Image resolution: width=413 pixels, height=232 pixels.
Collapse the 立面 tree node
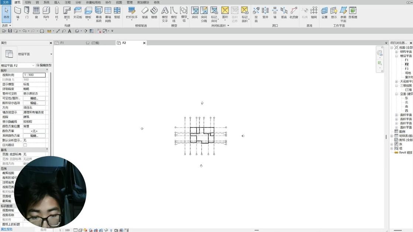(x=396, y=94)
